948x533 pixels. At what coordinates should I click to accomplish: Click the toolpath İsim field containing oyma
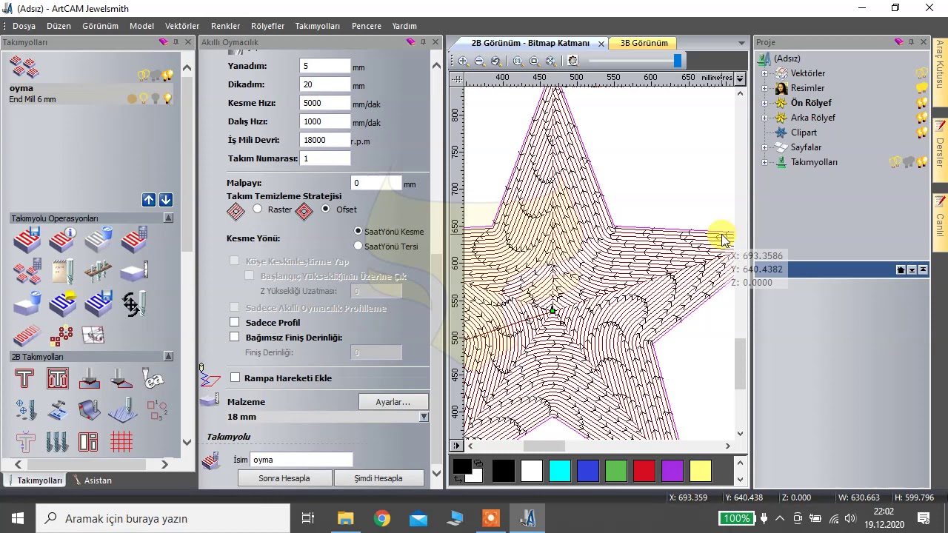[301, 460]
